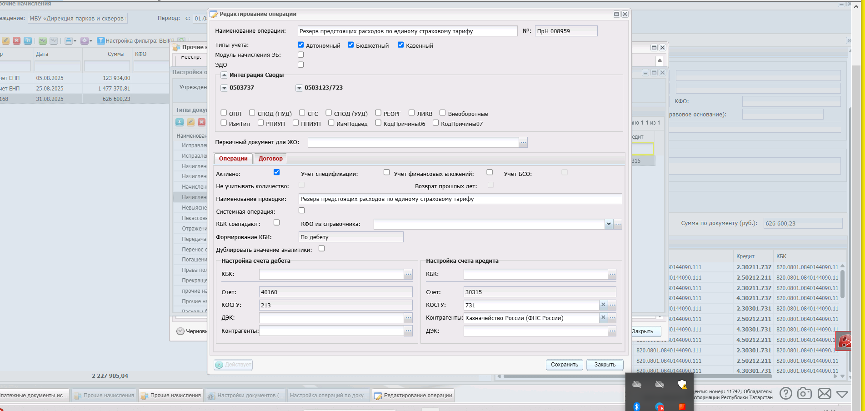Click the 1 477 370,81 sum cell
This screenshot has width=865, height=411.
tap(107, 89)
